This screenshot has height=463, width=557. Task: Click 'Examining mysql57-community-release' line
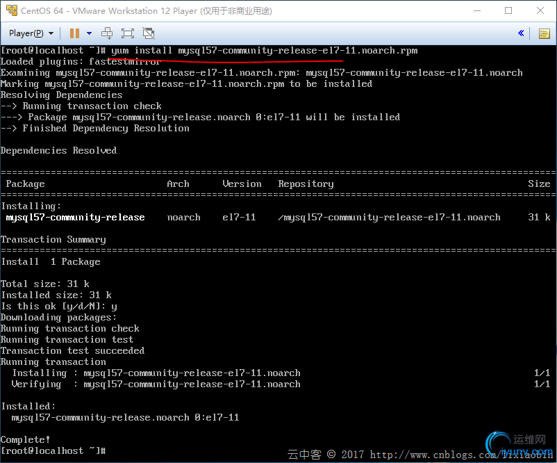coord(261,73)
